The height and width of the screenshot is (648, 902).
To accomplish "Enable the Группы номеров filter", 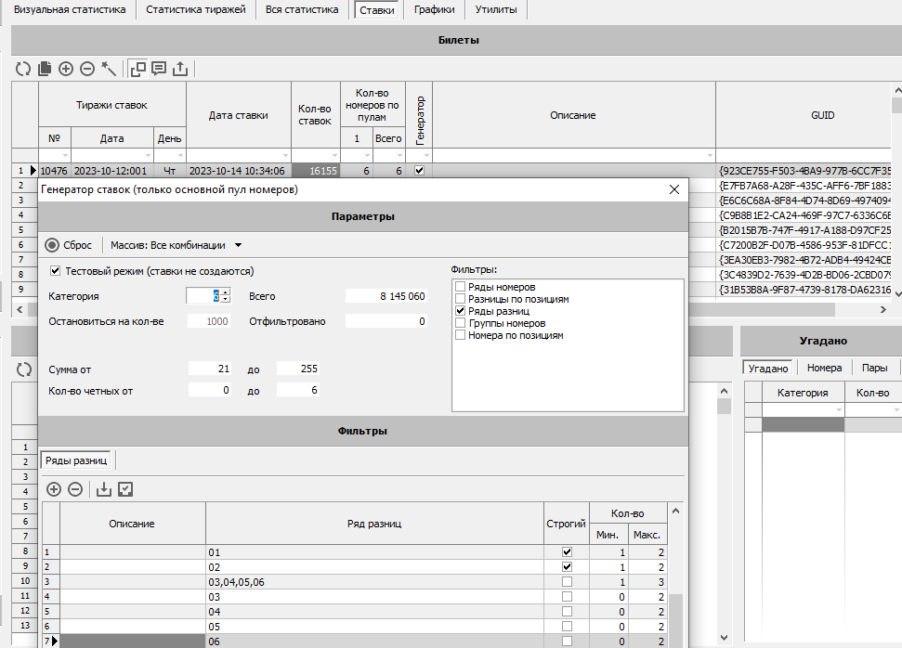I will click(460, 322).
